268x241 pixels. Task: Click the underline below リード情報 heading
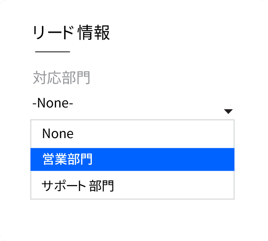click(53, 52)
